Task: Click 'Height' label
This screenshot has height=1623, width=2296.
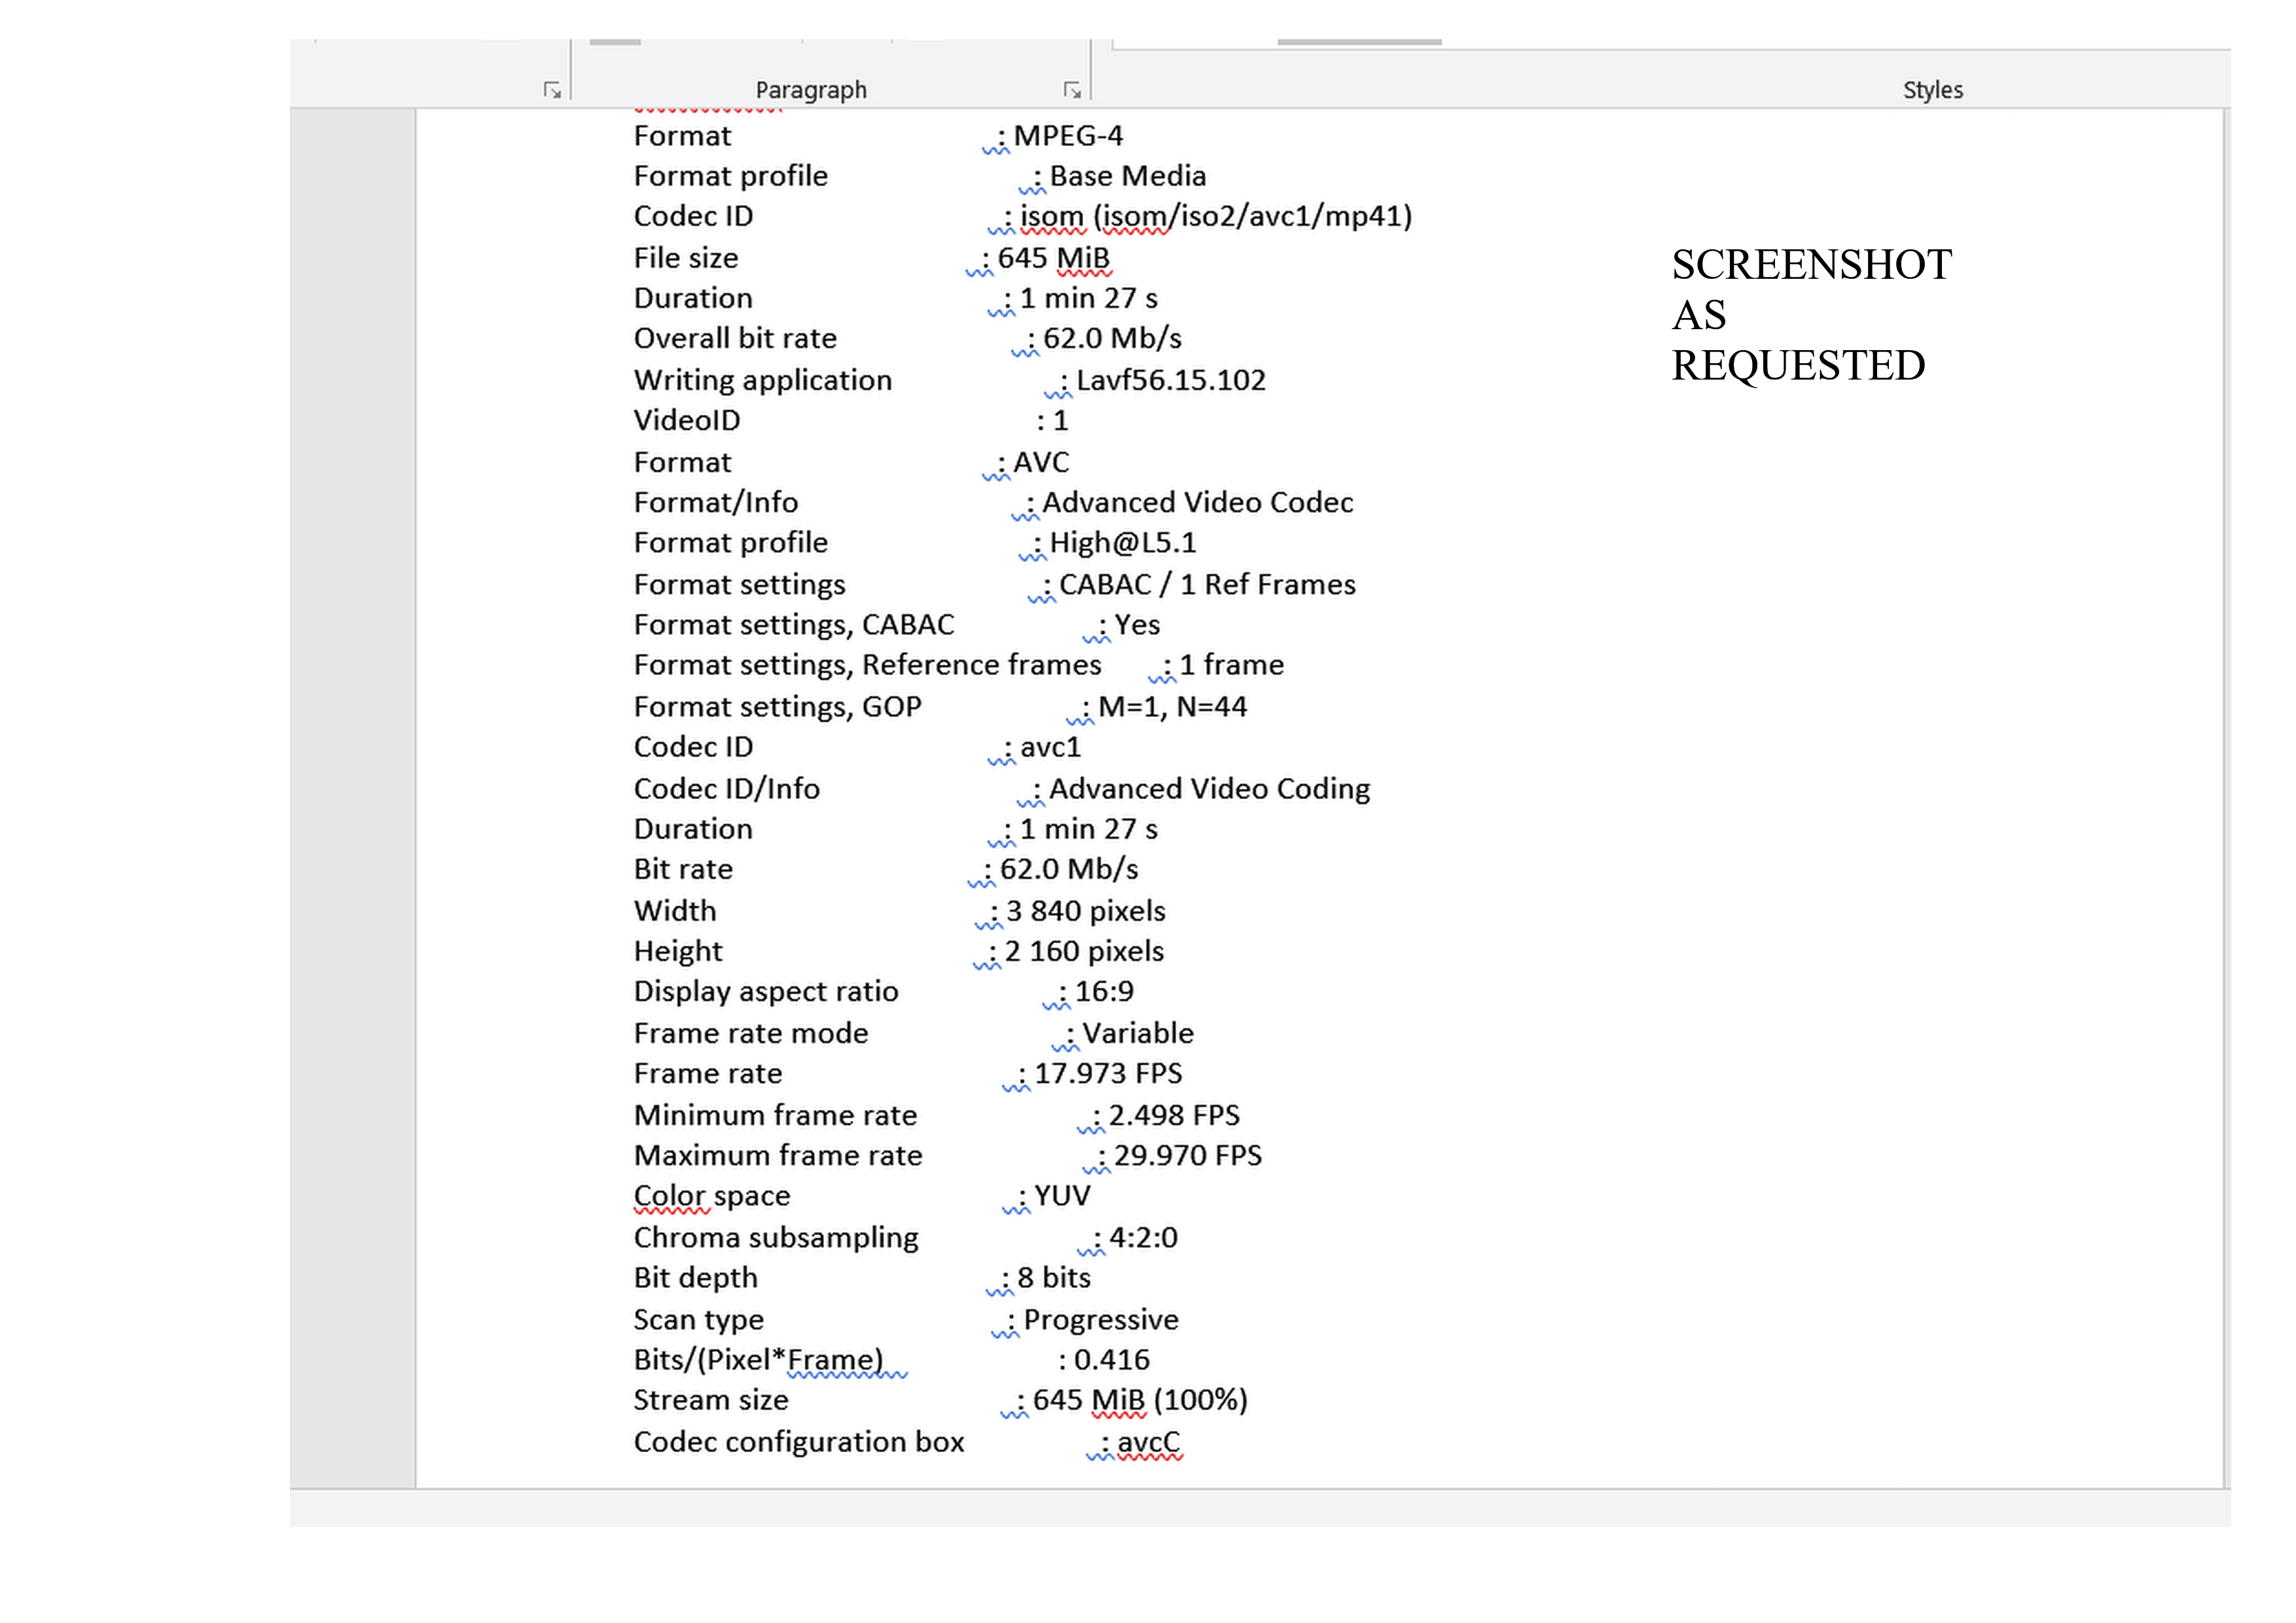Action: coord(678,952)
